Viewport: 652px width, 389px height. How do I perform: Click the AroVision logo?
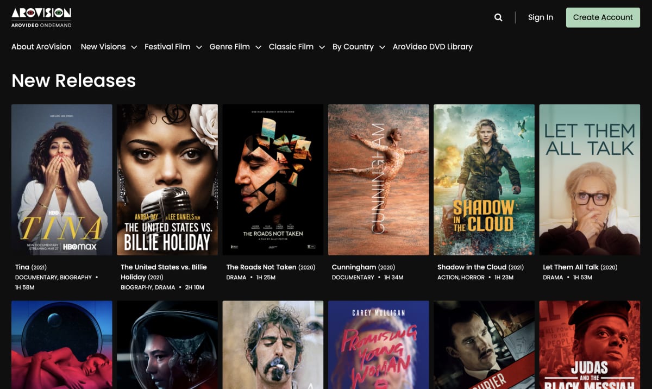point(41,17)
